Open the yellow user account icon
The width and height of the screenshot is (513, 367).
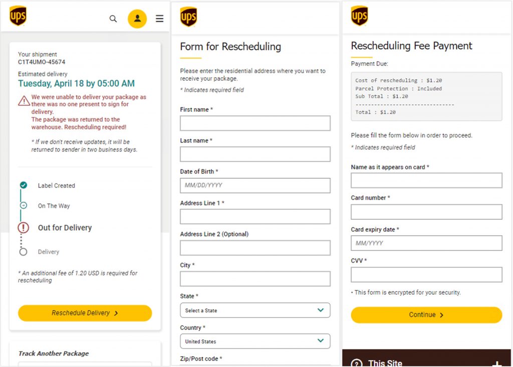pos(137,19)
